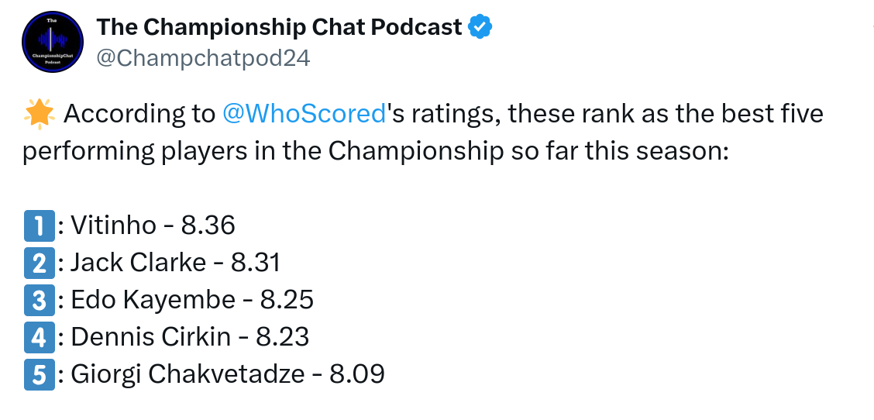Click the Championship Chat Podcast profile avatar
The width and height of the screenshot is (874, 420).
click(53, 42)
